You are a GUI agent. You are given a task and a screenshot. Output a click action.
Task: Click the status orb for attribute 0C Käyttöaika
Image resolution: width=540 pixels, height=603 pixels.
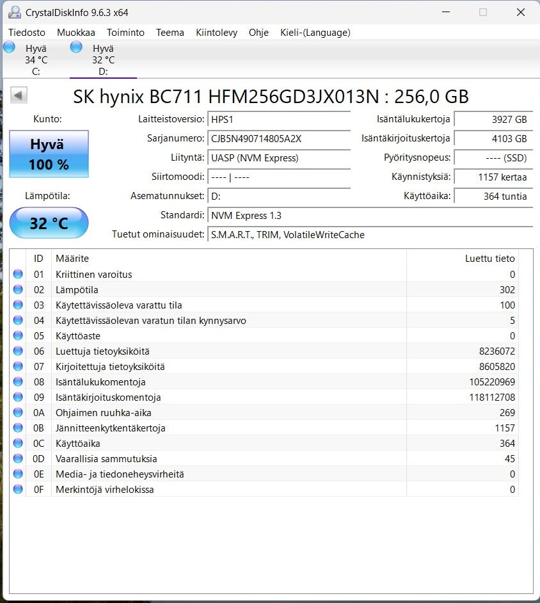(x=18, y=444)
